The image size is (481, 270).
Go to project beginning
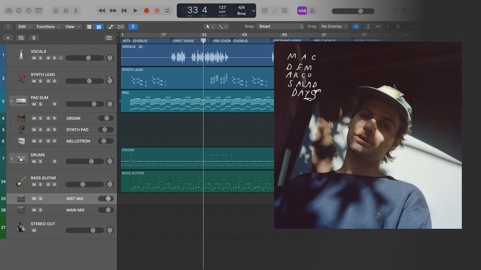pos(124,10)
